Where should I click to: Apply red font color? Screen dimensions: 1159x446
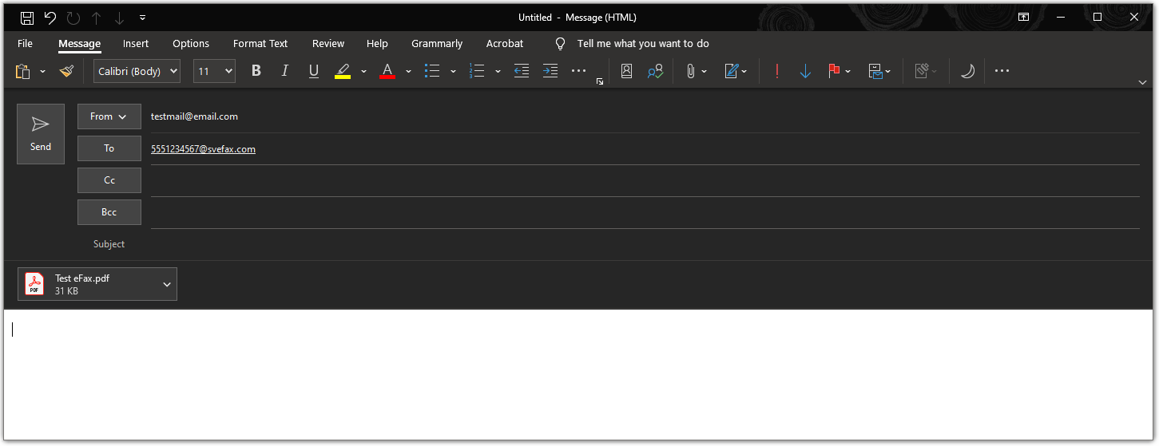[387, 71]
